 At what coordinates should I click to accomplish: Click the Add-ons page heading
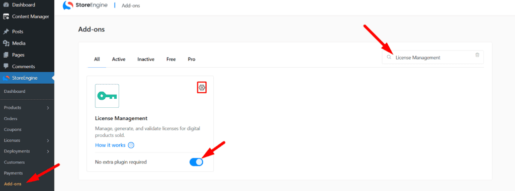tap(92, 30)
